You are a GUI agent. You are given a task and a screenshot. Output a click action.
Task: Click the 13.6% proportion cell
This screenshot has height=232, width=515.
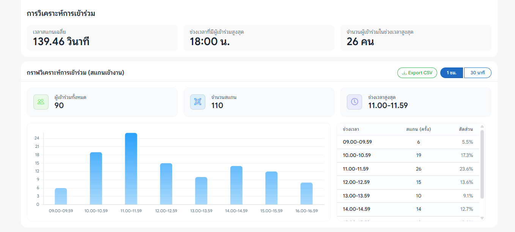tap(466, 182)
